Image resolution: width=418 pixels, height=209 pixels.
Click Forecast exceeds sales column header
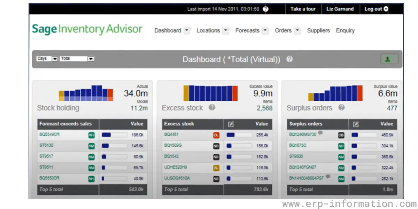pyautogui.click(x=65, y=124)
